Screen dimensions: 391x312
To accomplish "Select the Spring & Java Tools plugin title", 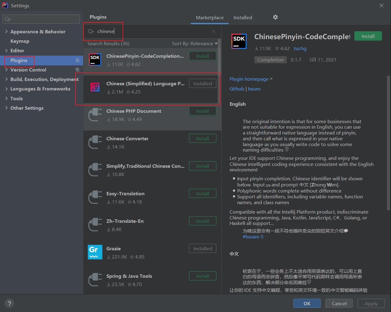I will click(x=129, y=276).
